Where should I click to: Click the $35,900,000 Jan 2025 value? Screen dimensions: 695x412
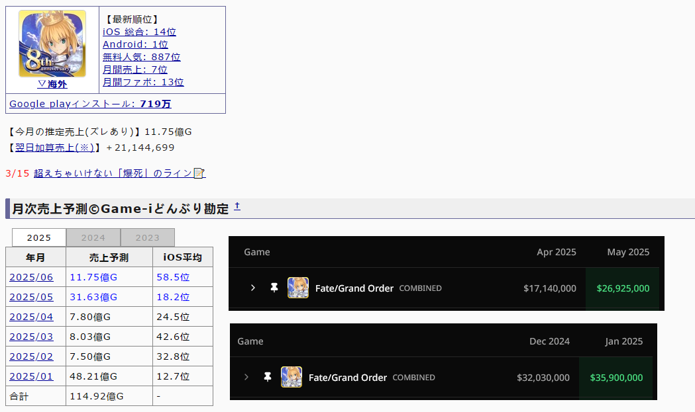point(616,378)
